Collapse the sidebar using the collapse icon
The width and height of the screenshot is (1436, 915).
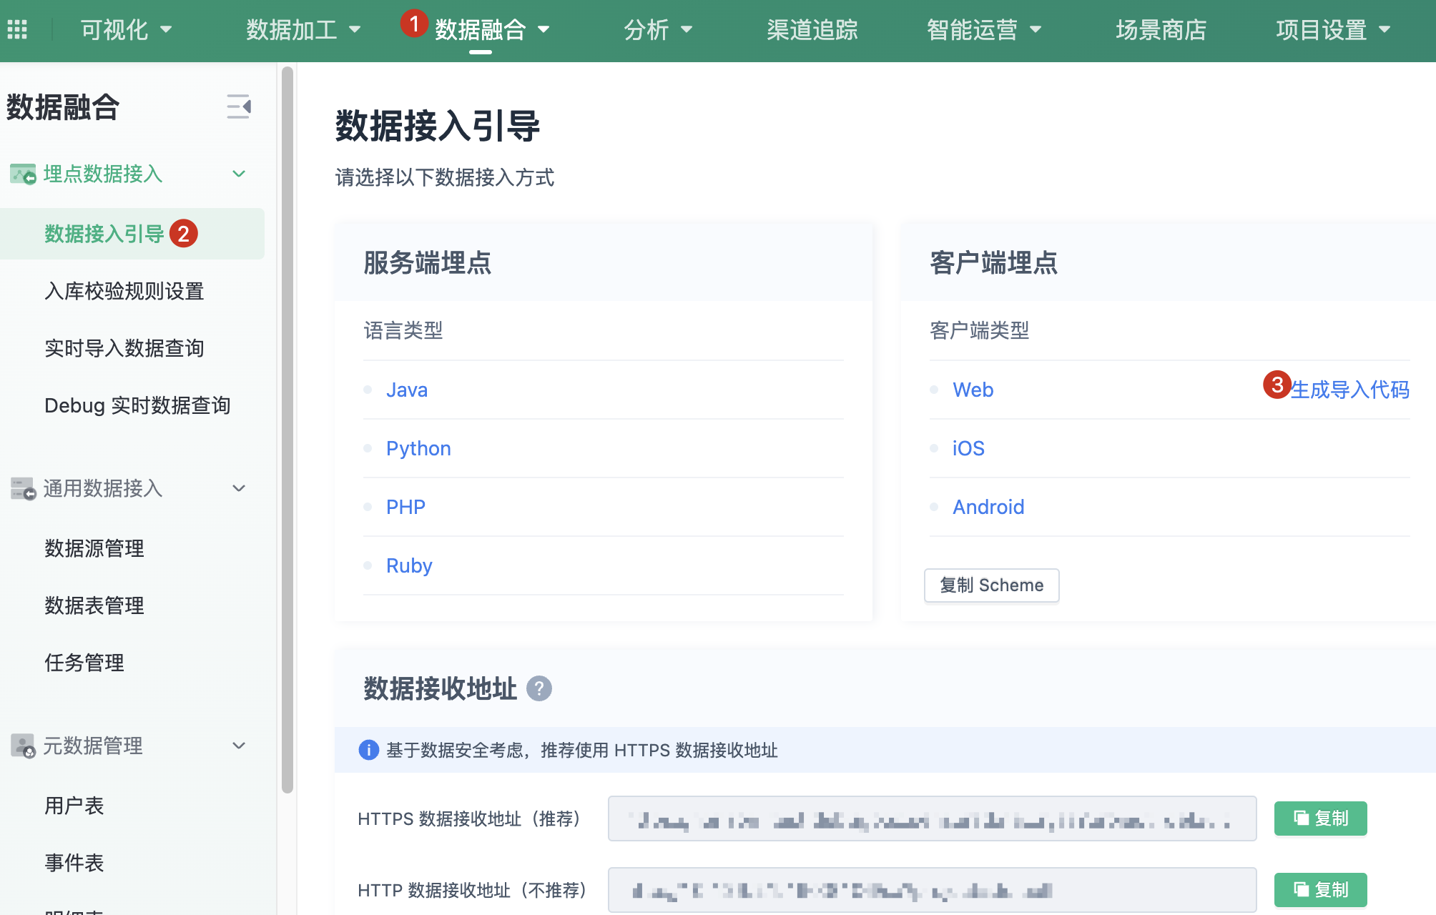238,106
